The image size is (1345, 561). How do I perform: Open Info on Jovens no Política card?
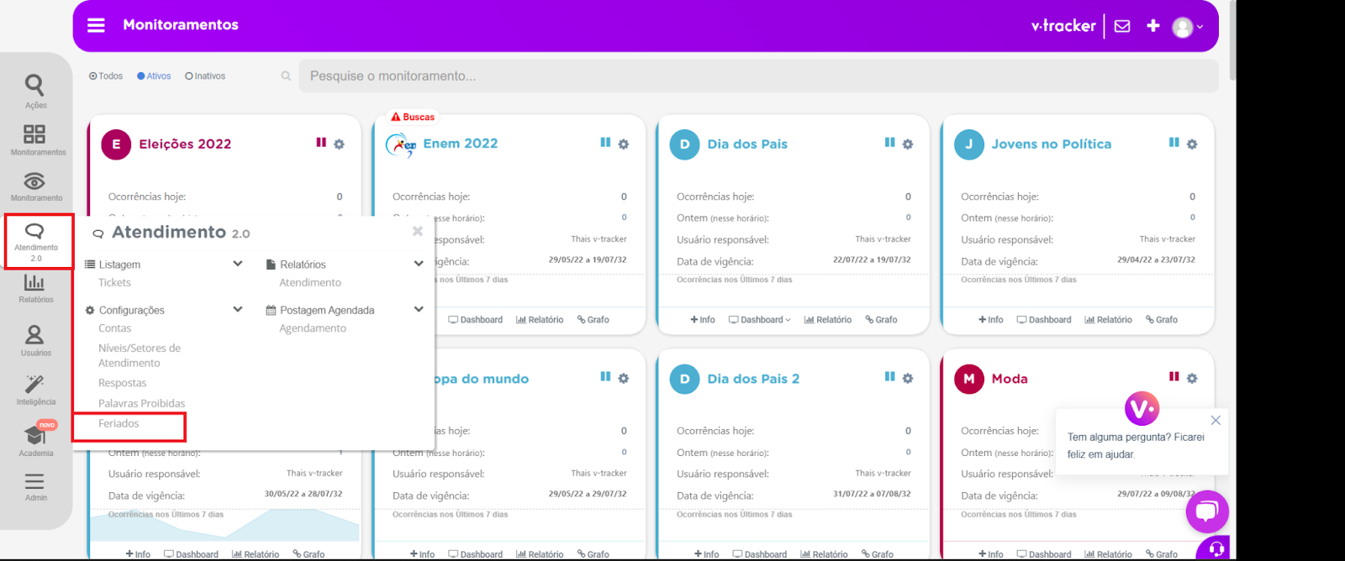point(991,320)
